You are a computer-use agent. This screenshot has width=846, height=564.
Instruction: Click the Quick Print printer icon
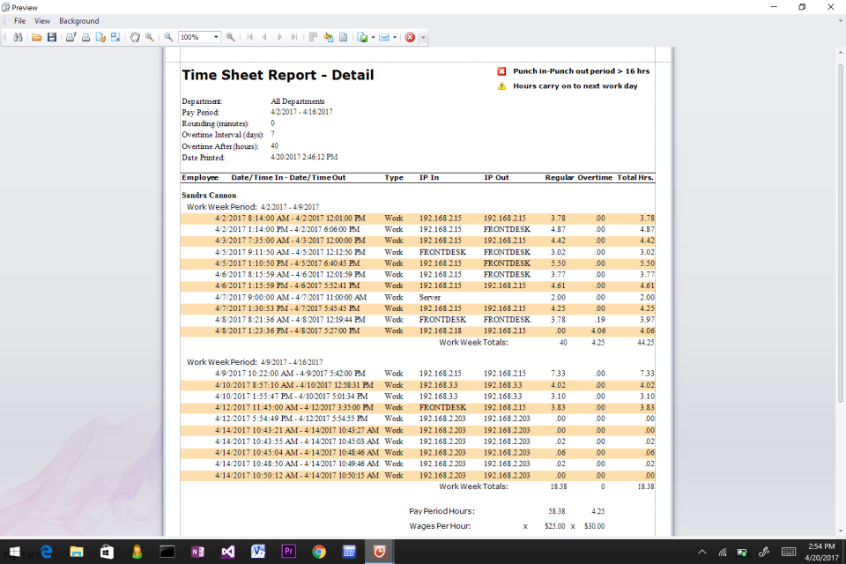coord(85,37)
